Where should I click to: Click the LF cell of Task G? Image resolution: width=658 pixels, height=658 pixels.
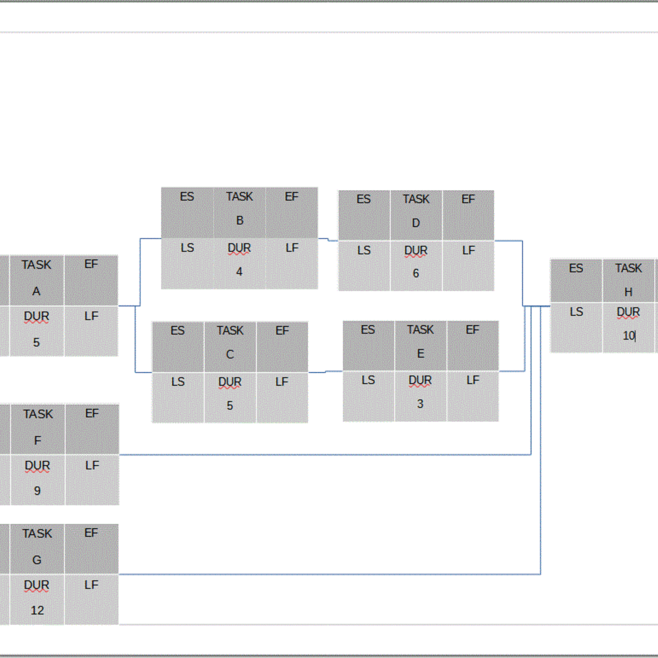point(91,599)
